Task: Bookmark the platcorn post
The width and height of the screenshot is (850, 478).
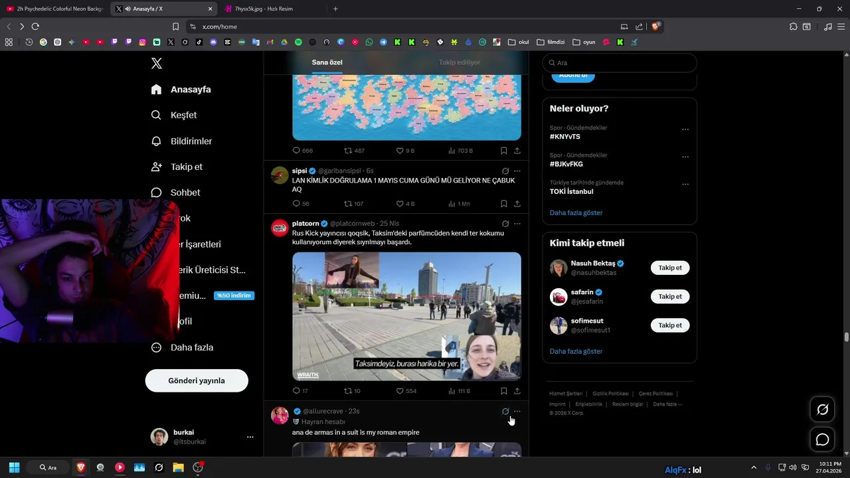Action: (x=504, y=391)
